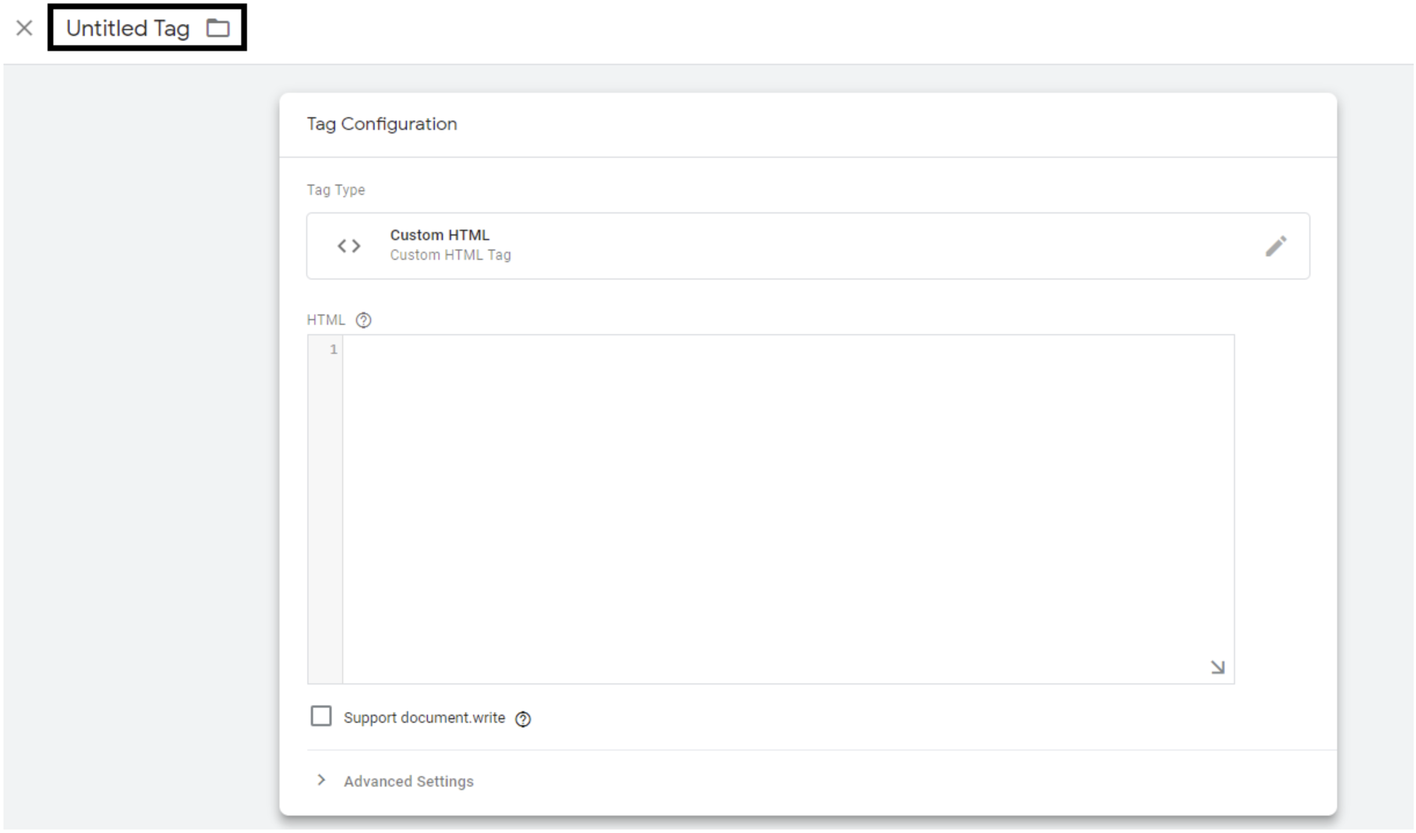Click the Custom HTML tag type card
1416x833 pixels.
pyautogui.click(x=808, y=246)
